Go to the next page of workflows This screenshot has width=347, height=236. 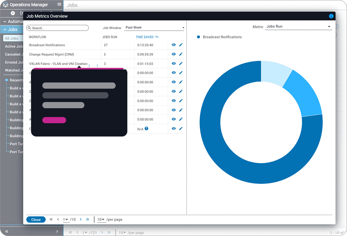point(80,219)
